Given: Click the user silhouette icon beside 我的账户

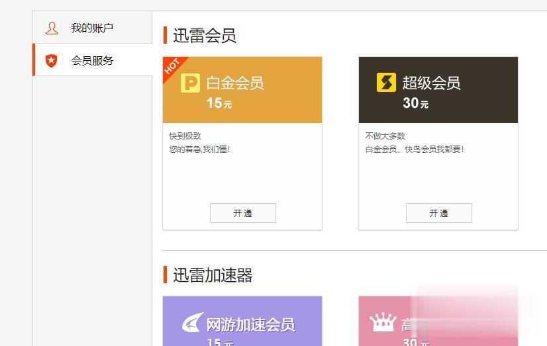Looking at the screenshot, I should [52, 28].
